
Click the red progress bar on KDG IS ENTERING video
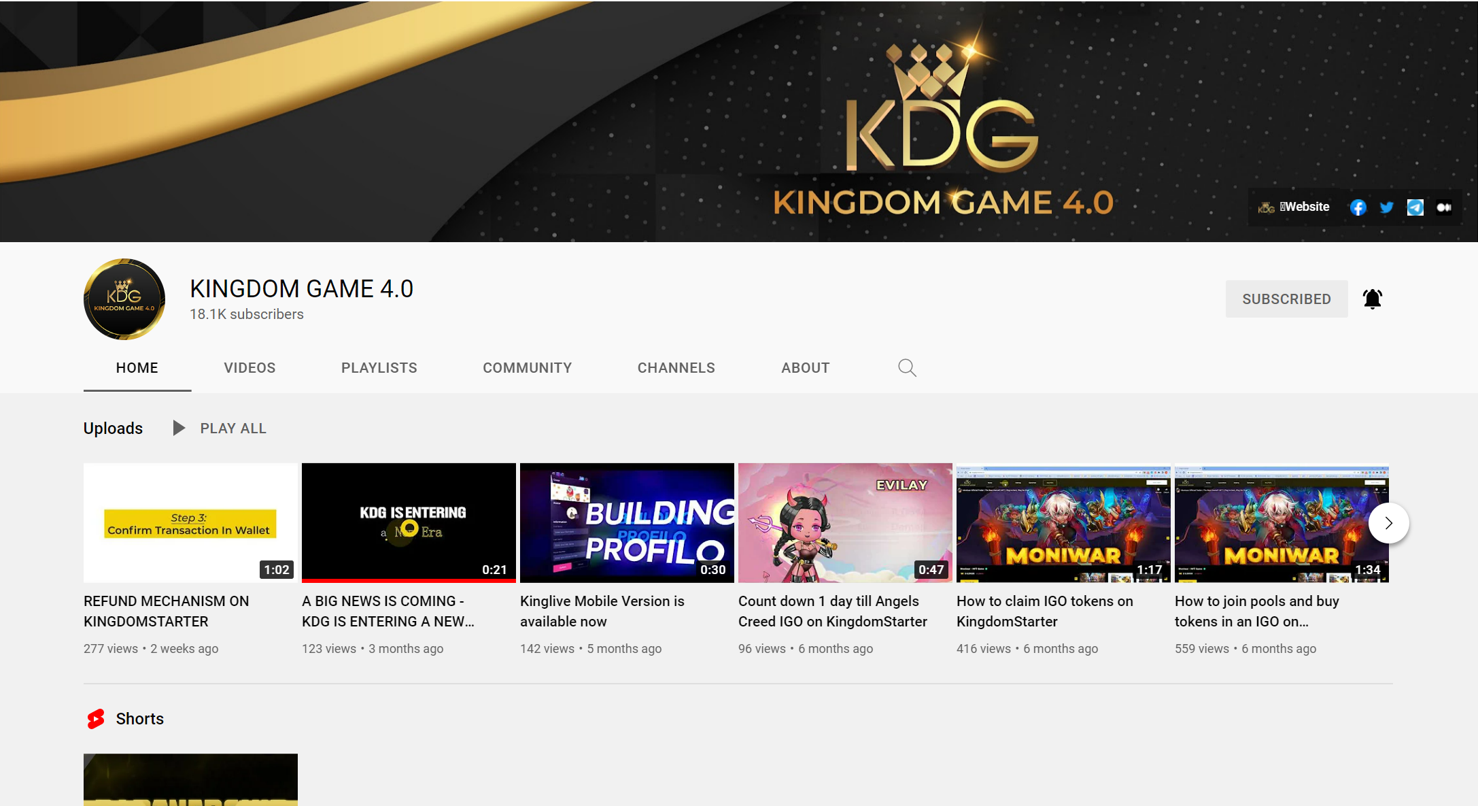(x=409, y=580)
